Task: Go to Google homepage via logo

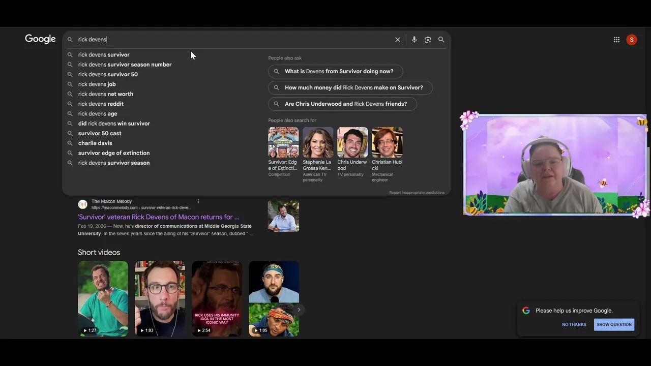Action: click(40, 39)
